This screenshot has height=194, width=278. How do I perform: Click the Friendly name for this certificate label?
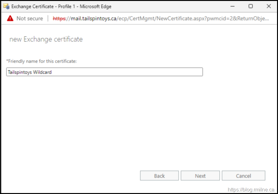coord(41,61)
